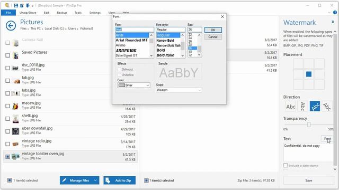Choose diagonal upward text direction Abc
Screen dimensions: 339x190
click(315, 107)
